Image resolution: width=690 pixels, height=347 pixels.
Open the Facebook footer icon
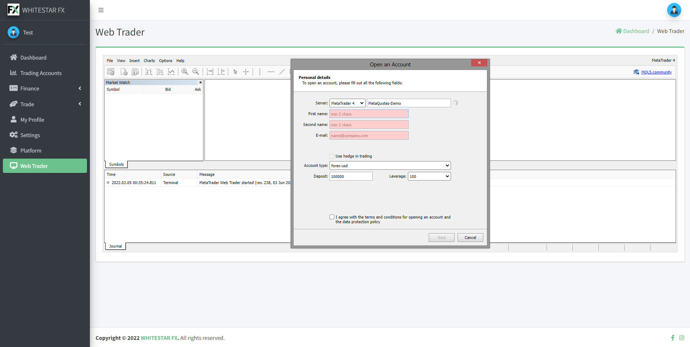(x=672, y=338)
